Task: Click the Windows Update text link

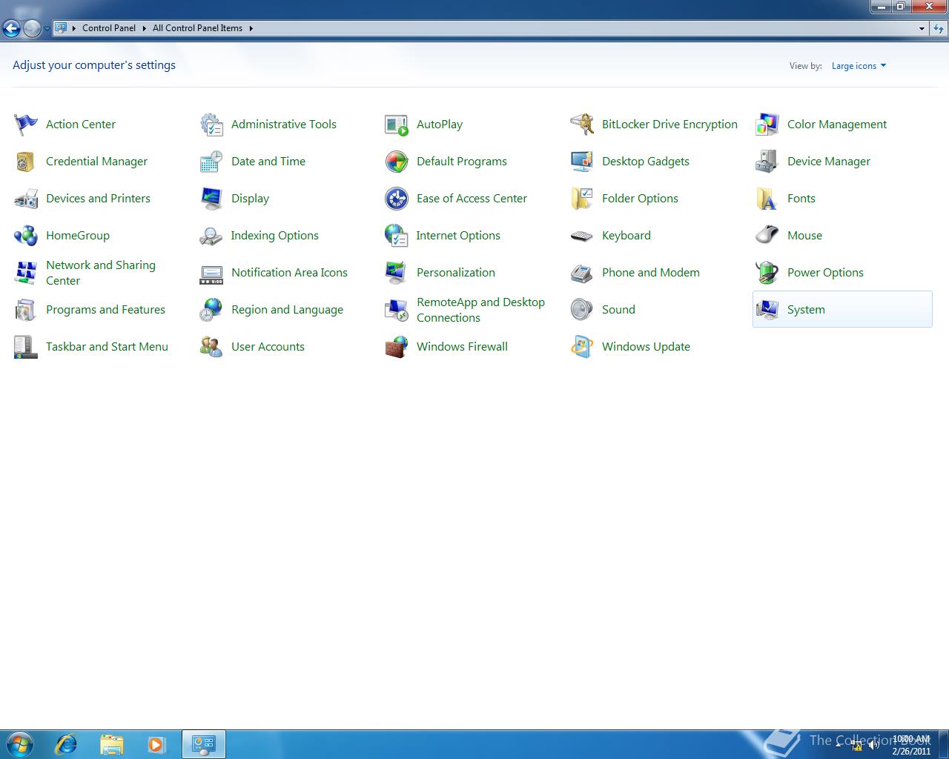Action: 646,347
